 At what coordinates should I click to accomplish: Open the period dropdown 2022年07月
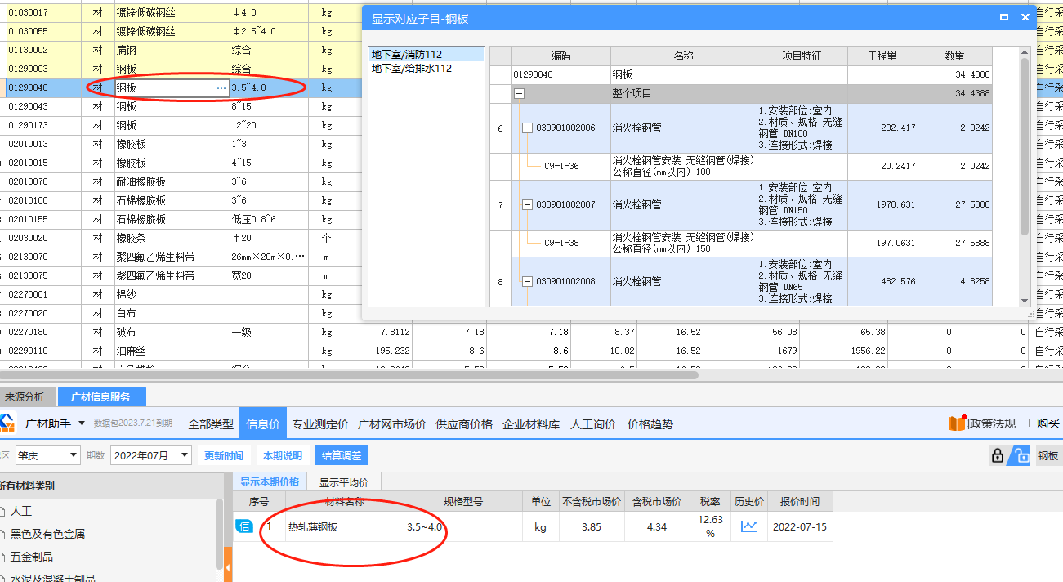tap(151, 455)
